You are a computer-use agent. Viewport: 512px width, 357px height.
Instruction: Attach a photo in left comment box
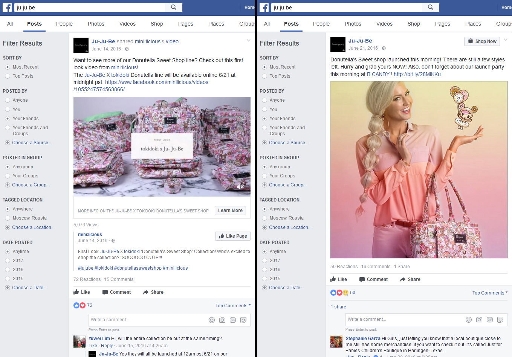[x=222, y=320]
